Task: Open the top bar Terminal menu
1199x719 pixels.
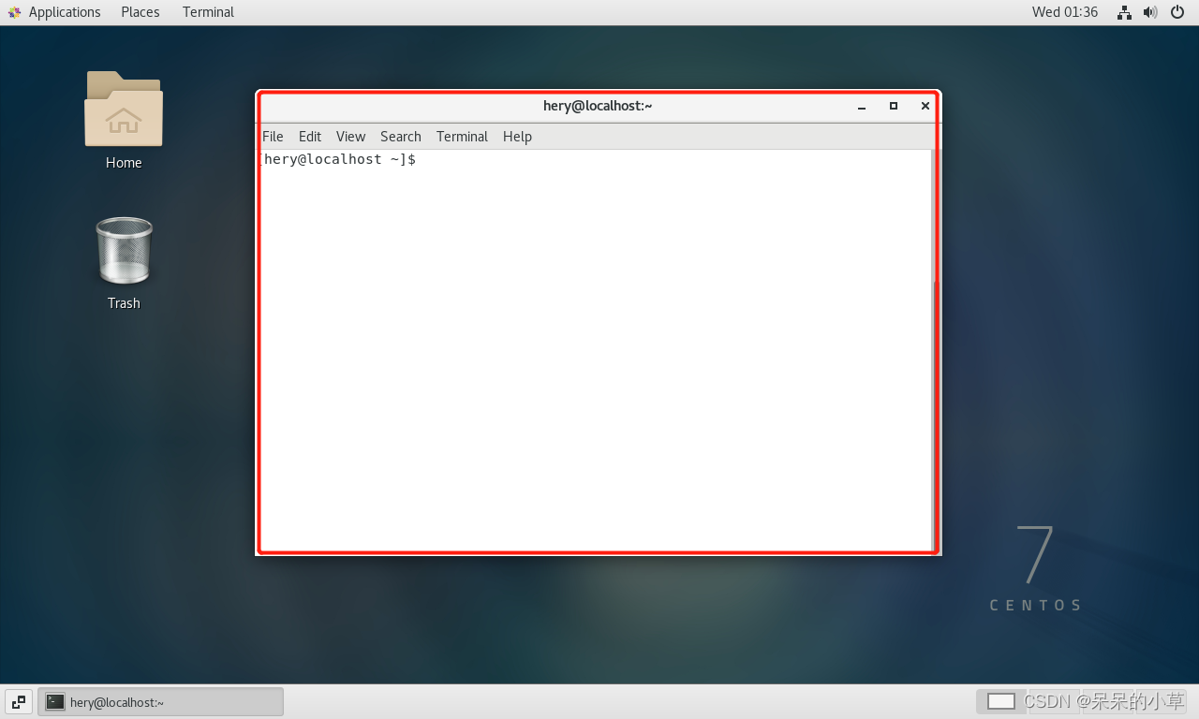Action: (x=207, y=12)
